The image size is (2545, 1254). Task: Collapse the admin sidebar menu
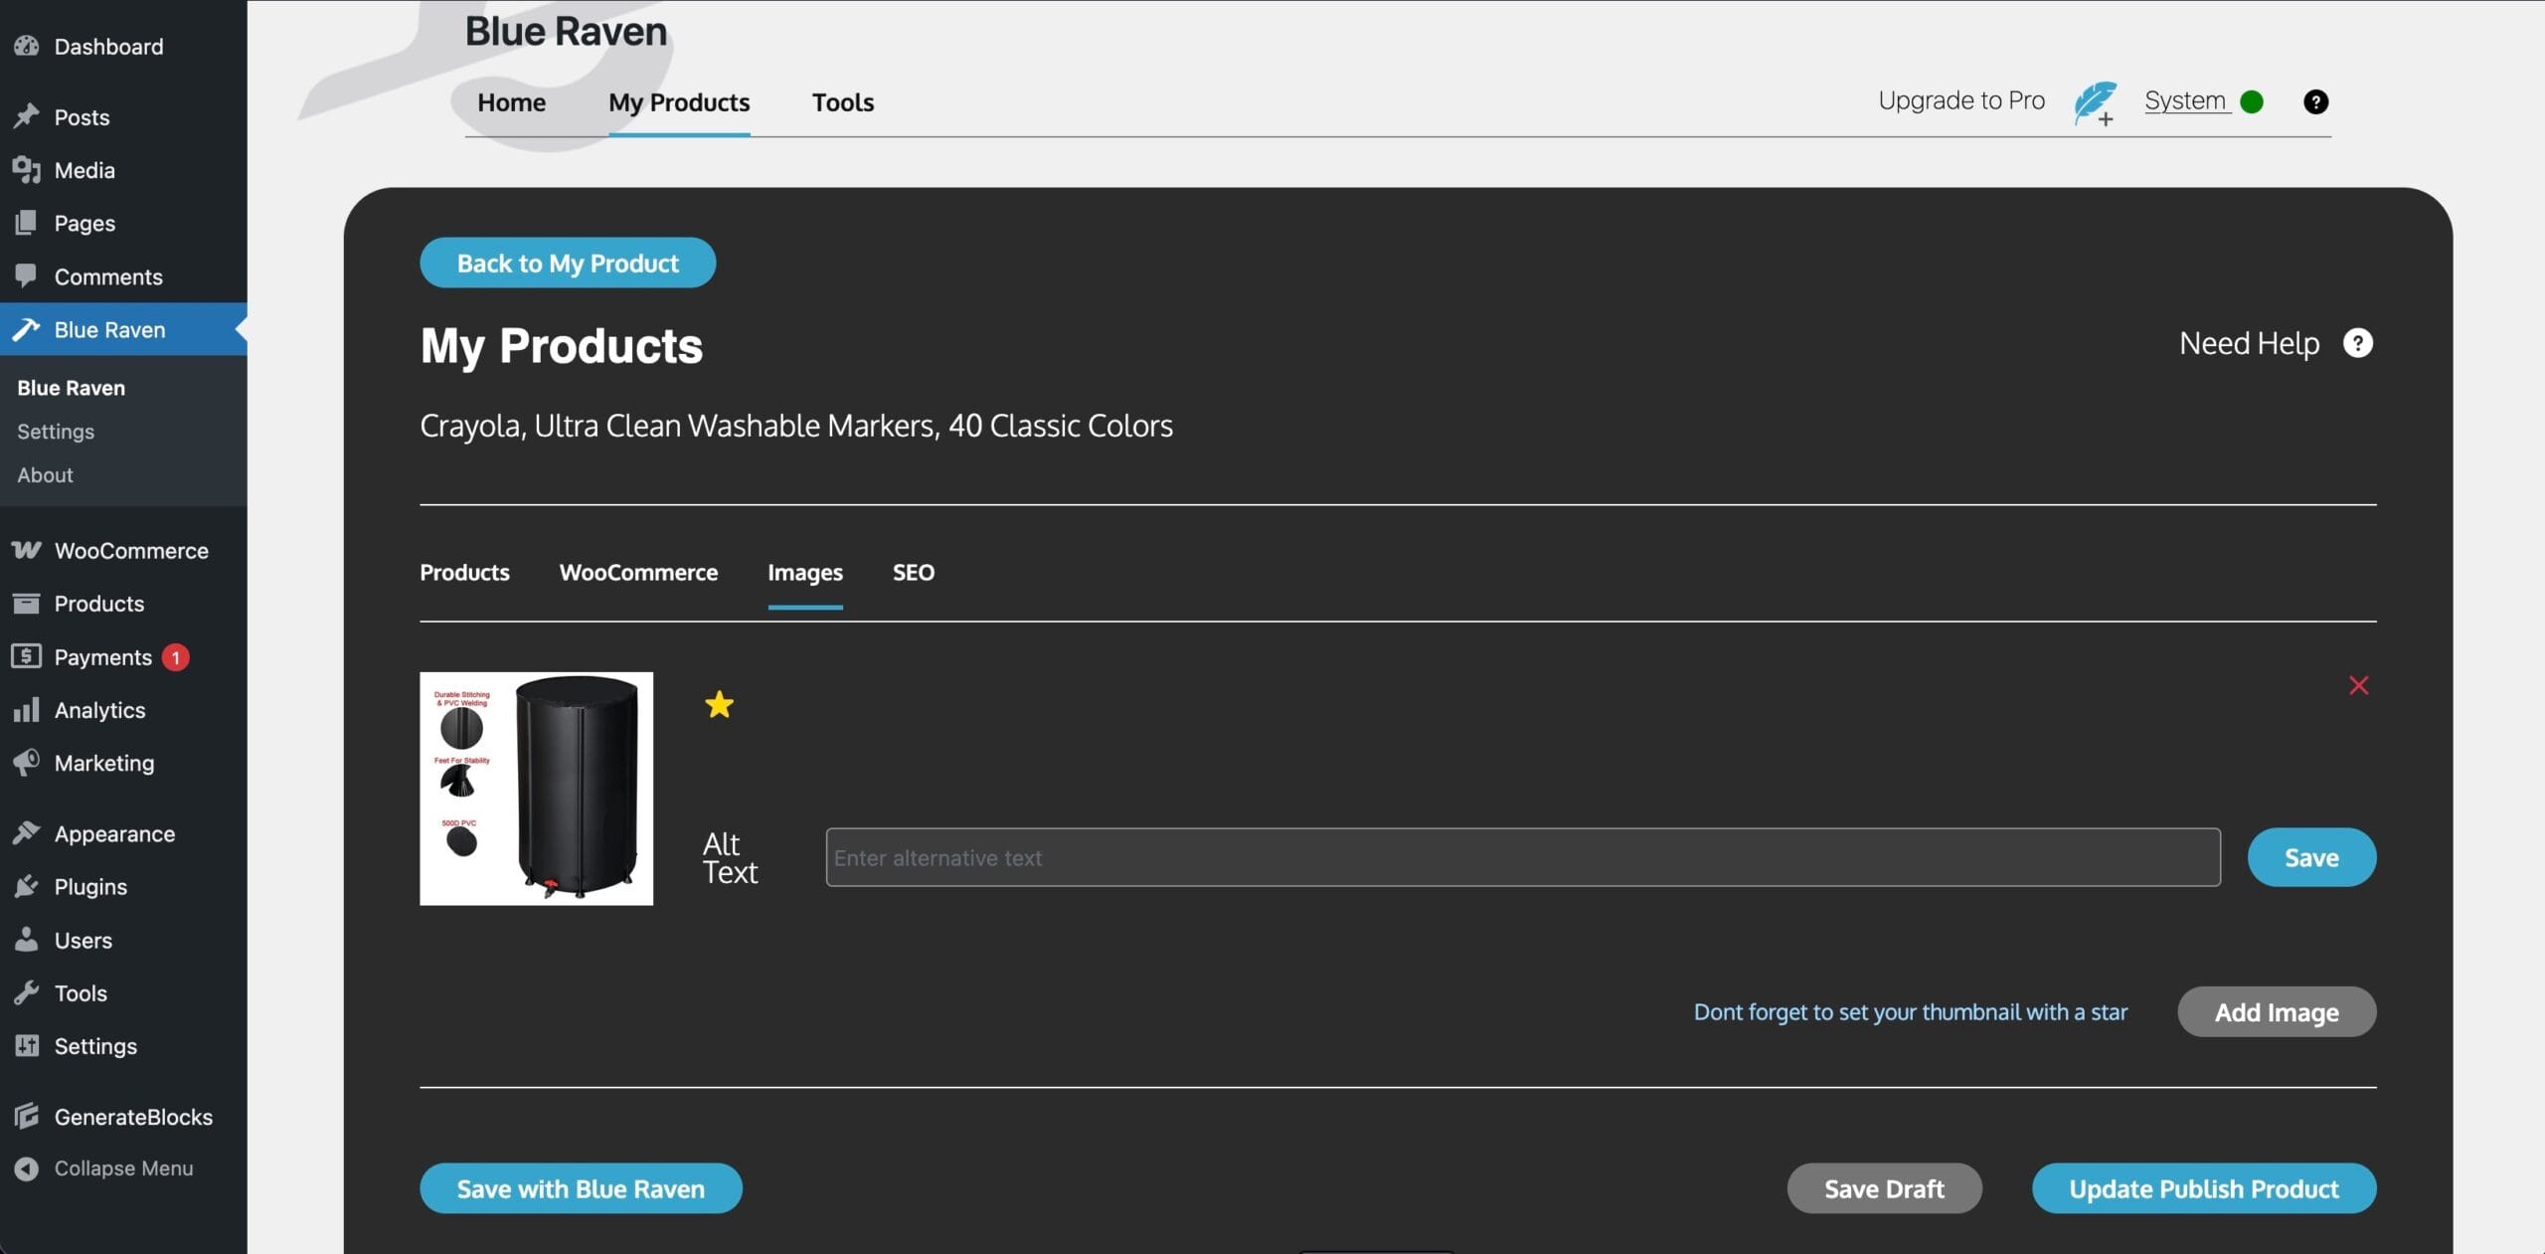point(123,1168)
